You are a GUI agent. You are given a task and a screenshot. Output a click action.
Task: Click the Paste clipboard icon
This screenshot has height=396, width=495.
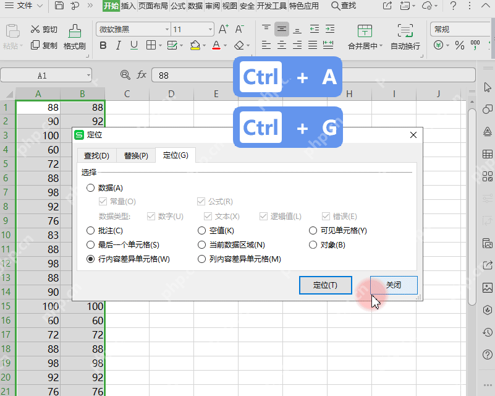[12, 31]
